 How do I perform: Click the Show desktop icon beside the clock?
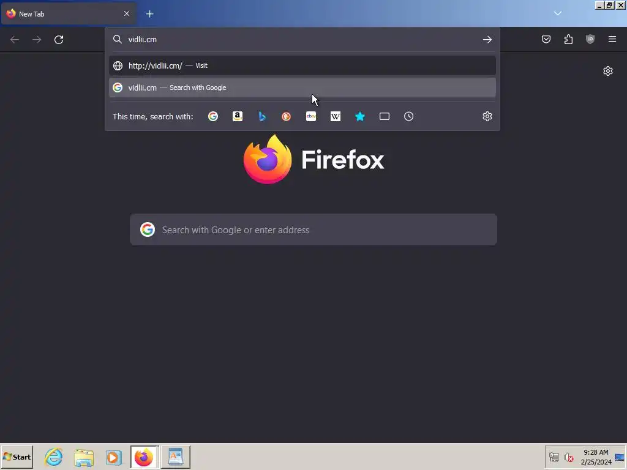[x=620, y=457]
